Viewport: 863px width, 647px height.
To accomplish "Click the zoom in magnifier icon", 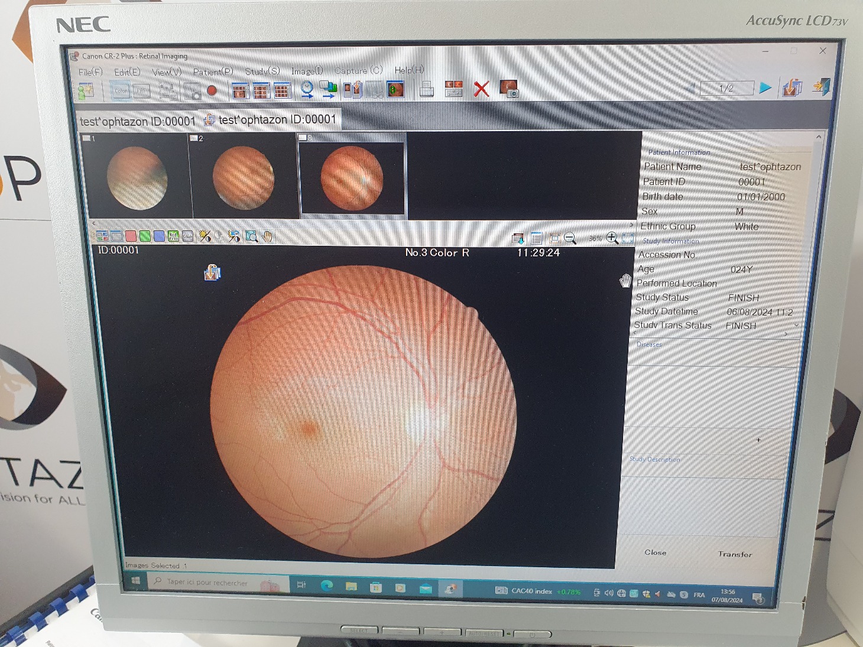I will click(x=612, y=238).
